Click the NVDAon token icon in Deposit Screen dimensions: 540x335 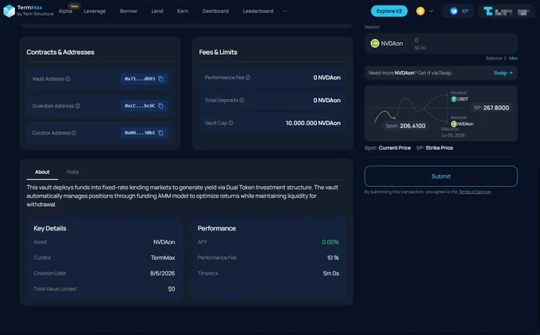(375, 44)
